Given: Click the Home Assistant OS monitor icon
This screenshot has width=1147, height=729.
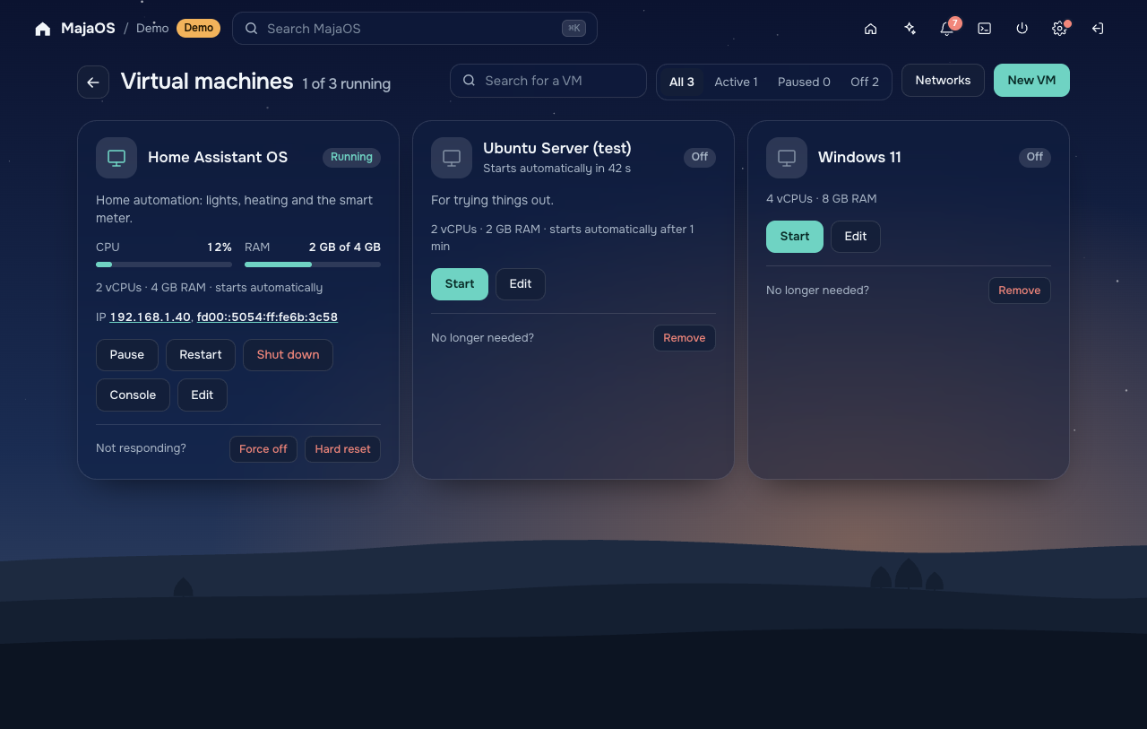Looking at the screenshot, I should click(116, 158).
